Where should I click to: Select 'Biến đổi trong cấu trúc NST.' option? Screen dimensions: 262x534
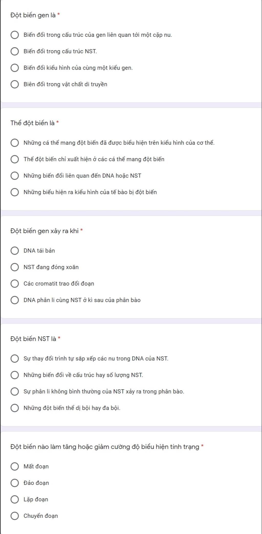(x=15, y=51)
